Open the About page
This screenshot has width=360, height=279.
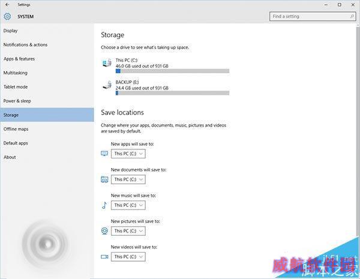pos(47,157)
